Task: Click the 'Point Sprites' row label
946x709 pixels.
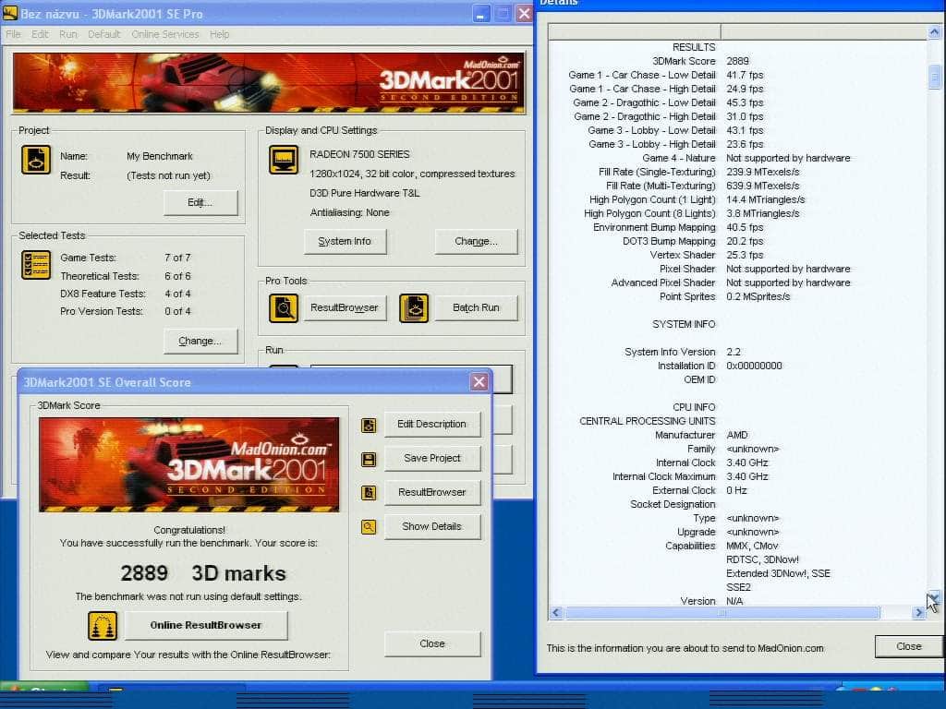Action: coord(687,296)
